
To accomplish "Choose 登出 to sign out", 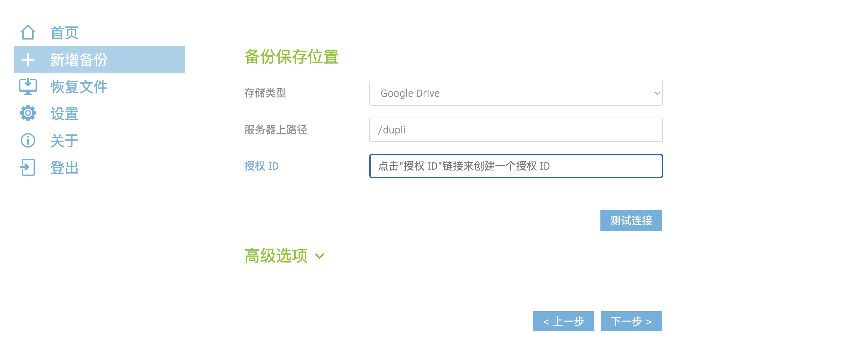I will click(64, 168).
